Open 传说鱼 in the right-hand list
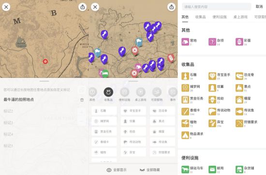The image size is (266, 175). coord(245,112)
